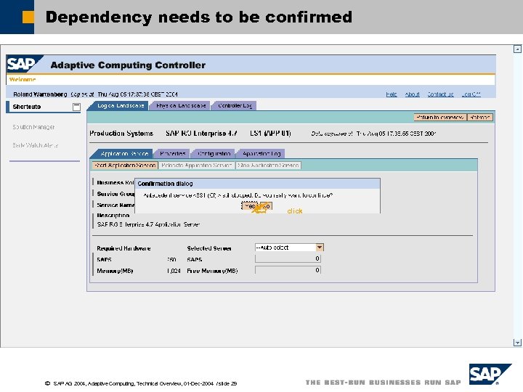The height and width of the screenshot is (392, 523).
Task: Open the Application Log tab
Action: pyautogui.click(x=261, y=154)
